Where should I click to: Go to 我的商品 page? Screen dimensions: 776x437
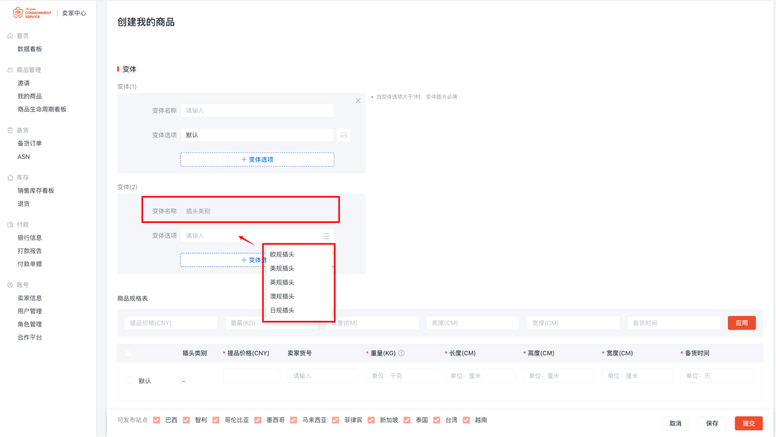pos(30,97)
